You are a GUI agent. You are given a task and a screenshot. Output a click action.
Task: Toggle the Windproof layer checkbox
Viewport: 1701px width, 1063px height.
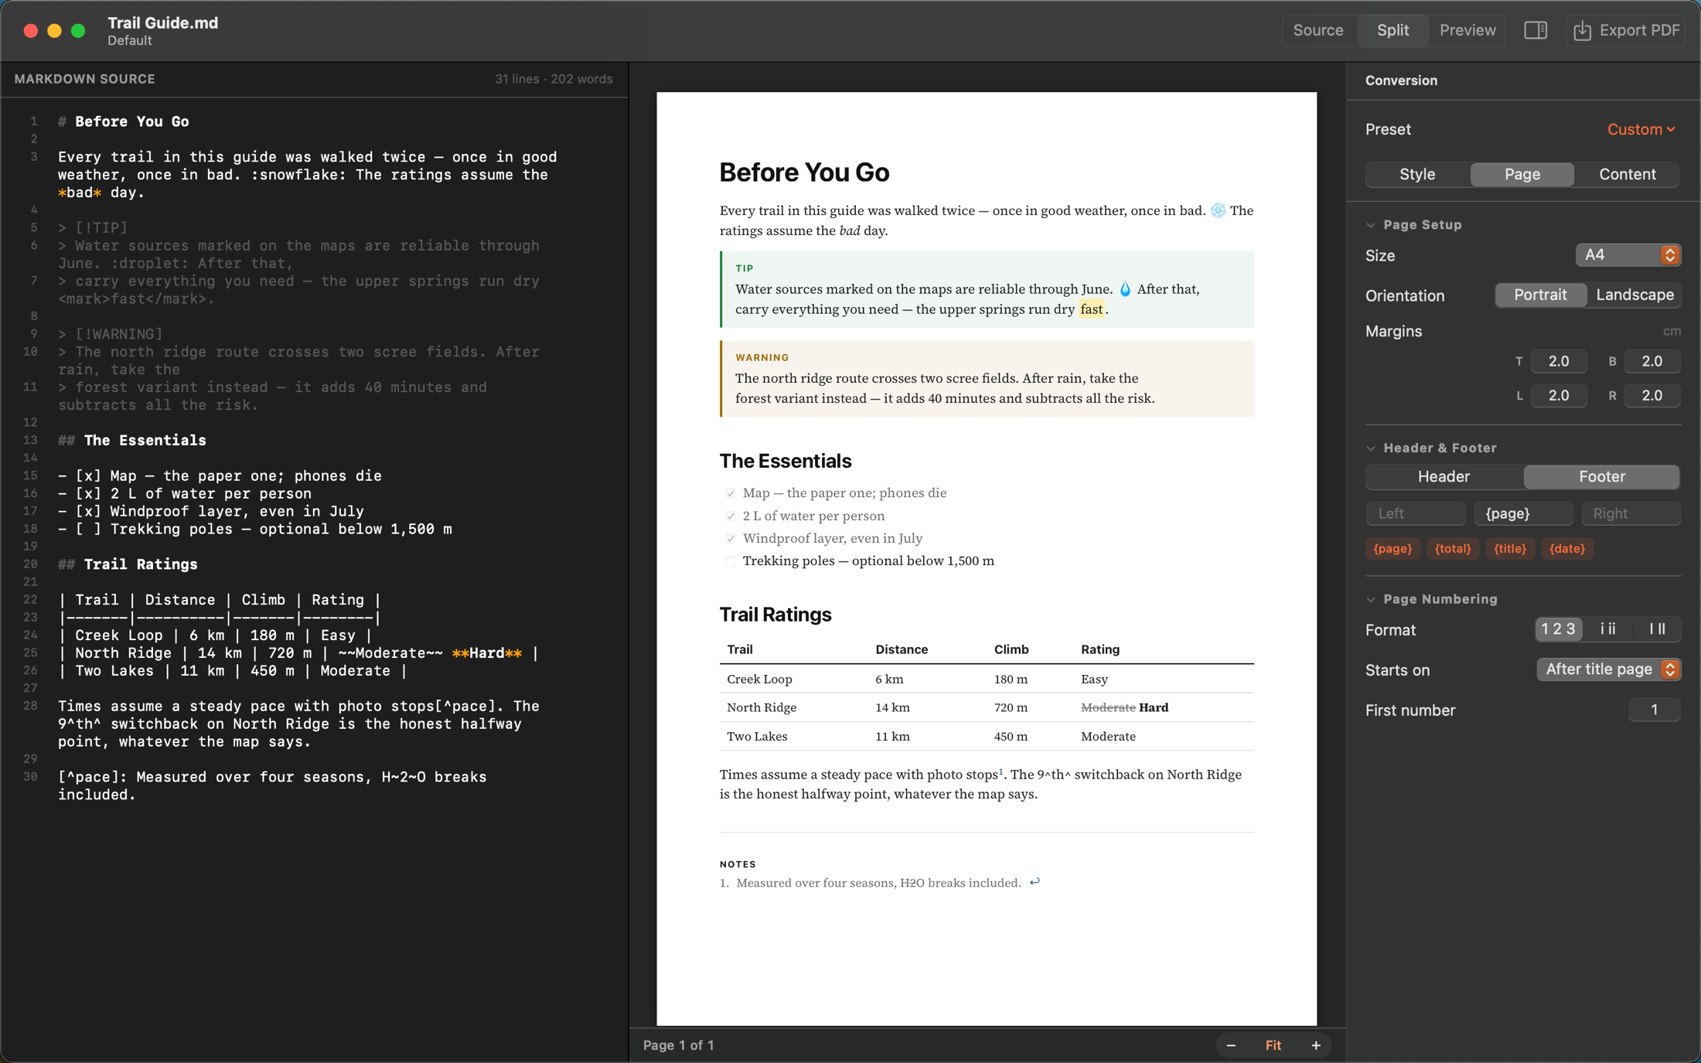pos(730,539)
